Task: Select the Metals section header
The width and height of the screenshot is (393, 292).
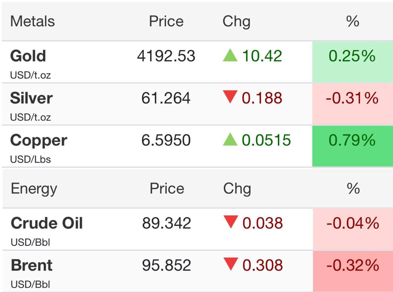Action: pos(33,21)
